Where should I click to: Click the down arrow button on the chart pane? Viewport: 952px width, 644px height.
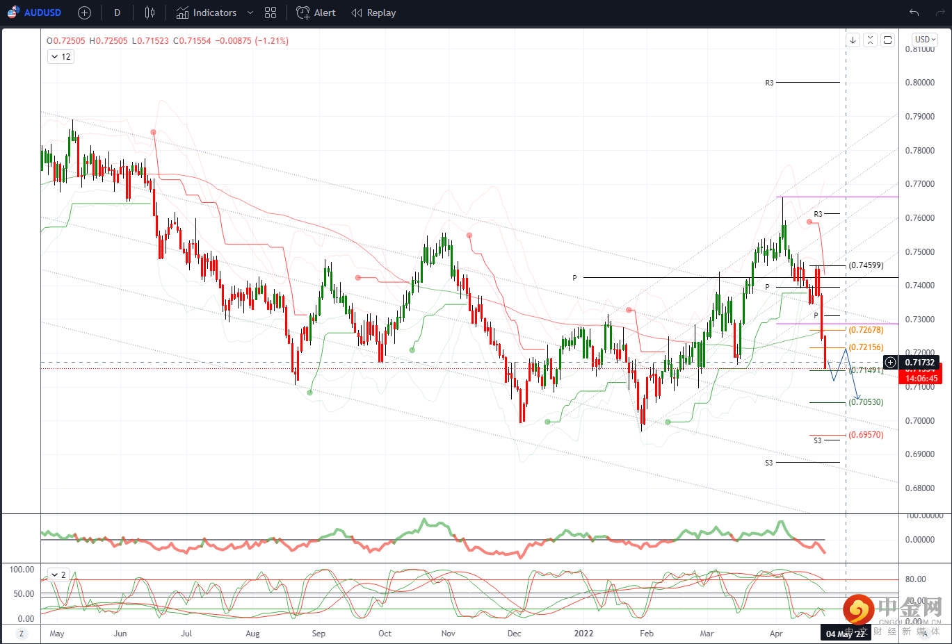tap(853, 40)
